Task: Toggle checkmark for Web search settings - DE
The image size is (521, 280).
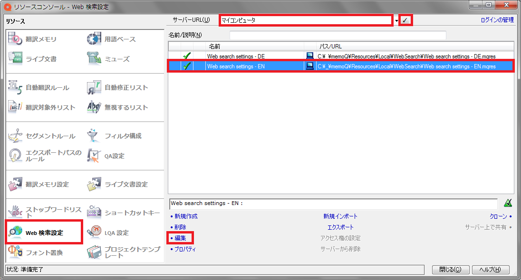Action: click(x=187, y=56)
